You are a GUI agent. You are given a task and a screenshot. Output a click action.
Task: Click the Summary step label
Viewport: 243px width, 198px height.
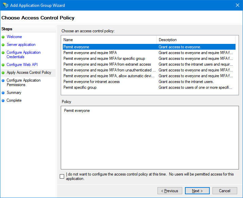14,93
